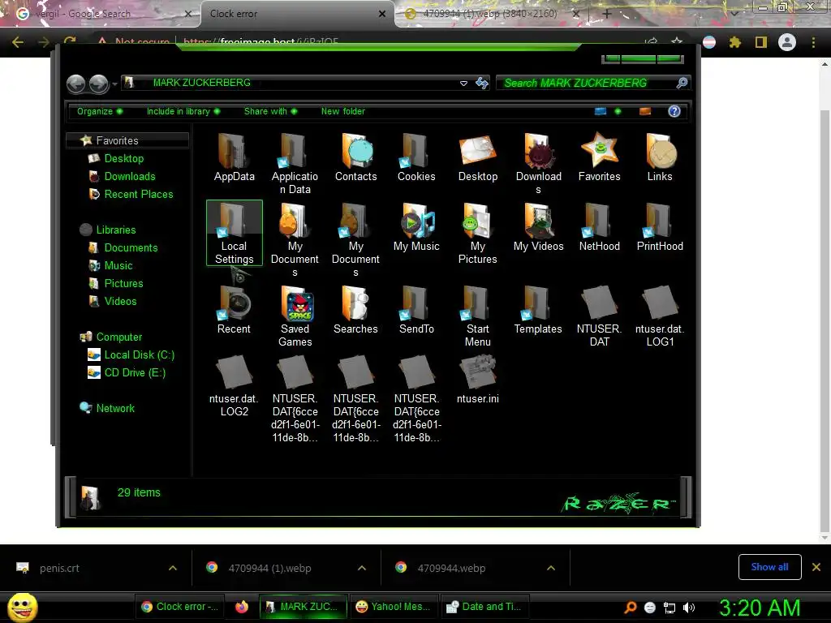Select Local Disk (C:) in sidebar
Viewport: 831px width, 623px height.
pyautogui.click(x=139, y=355)
